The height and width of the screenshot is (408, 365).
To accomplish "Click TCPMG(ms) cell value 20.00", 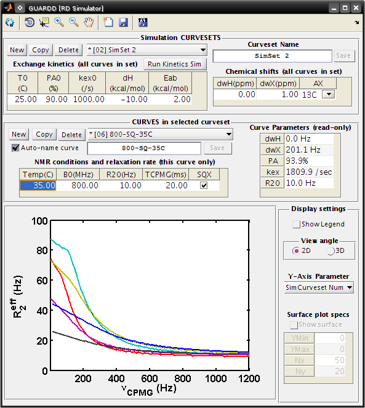I will [166, 185].
